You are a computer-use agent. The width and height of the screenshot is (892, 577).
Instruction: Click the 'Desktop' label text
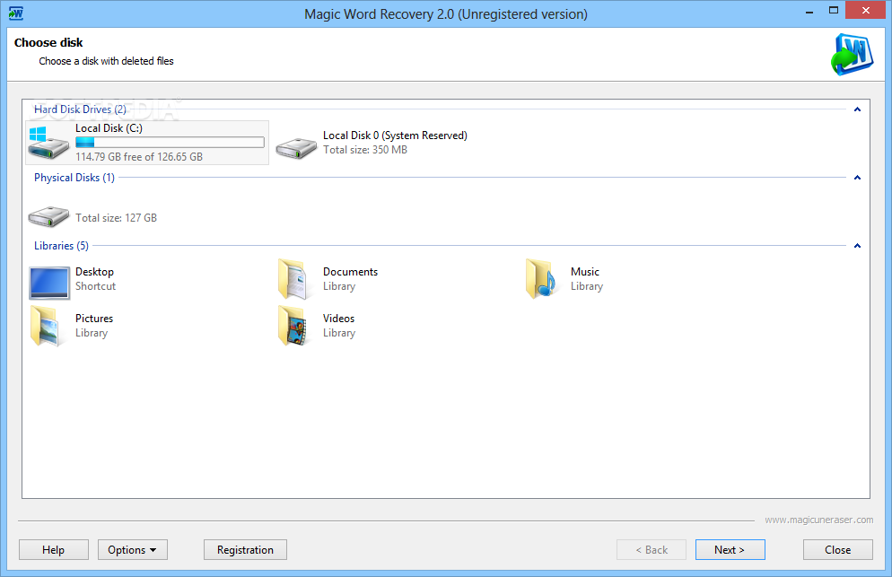pyautogui.click(x=94, y=272)
